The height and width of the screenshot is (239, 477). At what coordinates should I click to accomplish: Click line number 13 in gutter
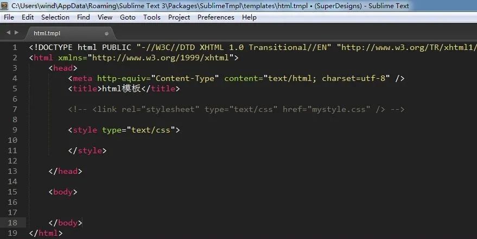[x=12, y=171]
